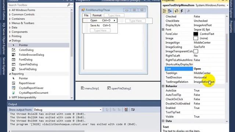Screen dimensions: 235x132
Task: Expand the Printing toolbox group
Action: pos(10,36)
